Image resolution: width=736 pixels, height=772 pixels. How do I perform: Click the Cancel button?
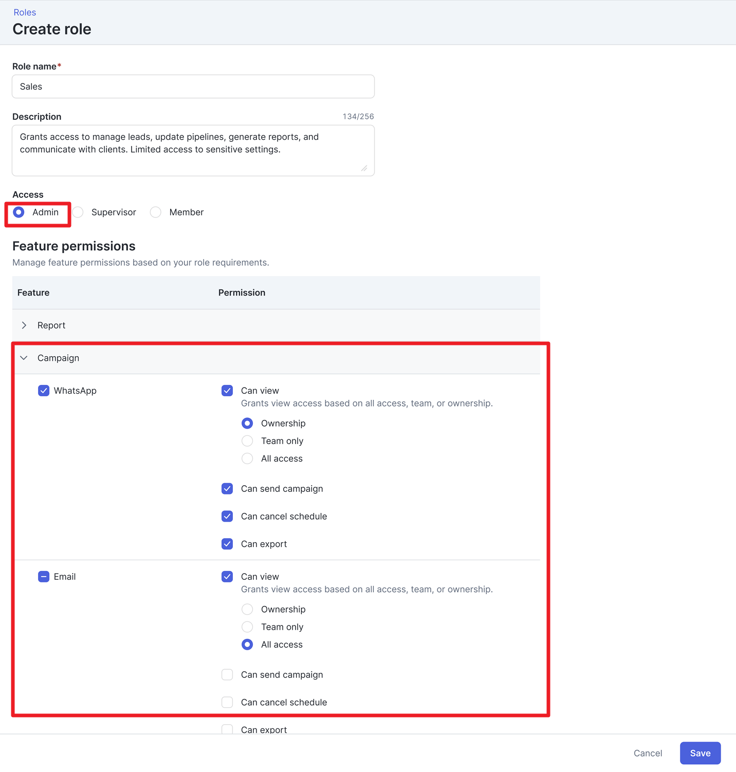coord(648,753)
